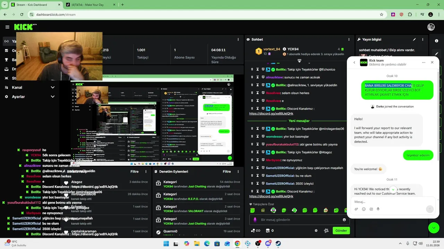Open chat settings gear near Gönder

[x=316, y=231]
